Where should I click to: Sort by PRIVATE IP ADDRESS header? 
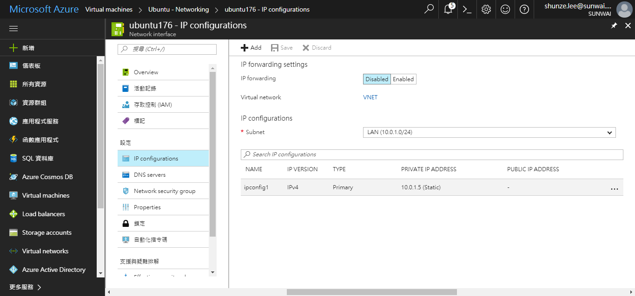point(429,169)
